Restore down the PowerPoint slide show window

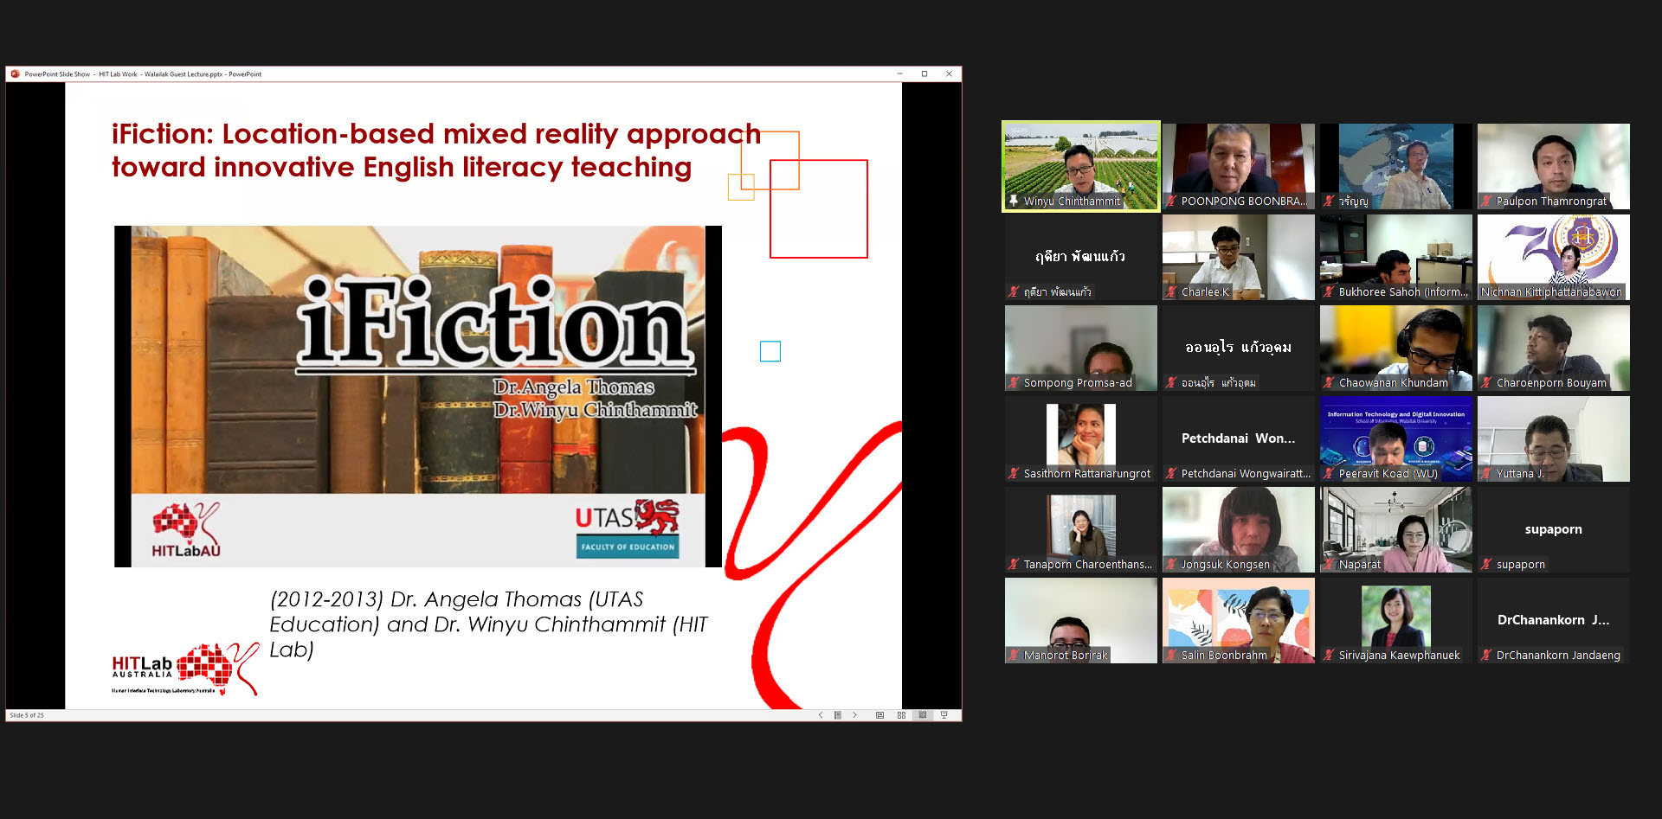tap(924, 74)
